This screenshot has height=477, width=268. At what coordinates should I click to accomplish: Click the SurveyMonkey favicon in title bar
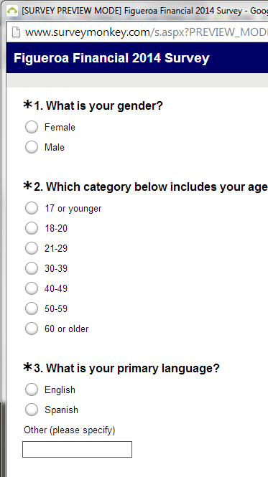click(12, 11)
